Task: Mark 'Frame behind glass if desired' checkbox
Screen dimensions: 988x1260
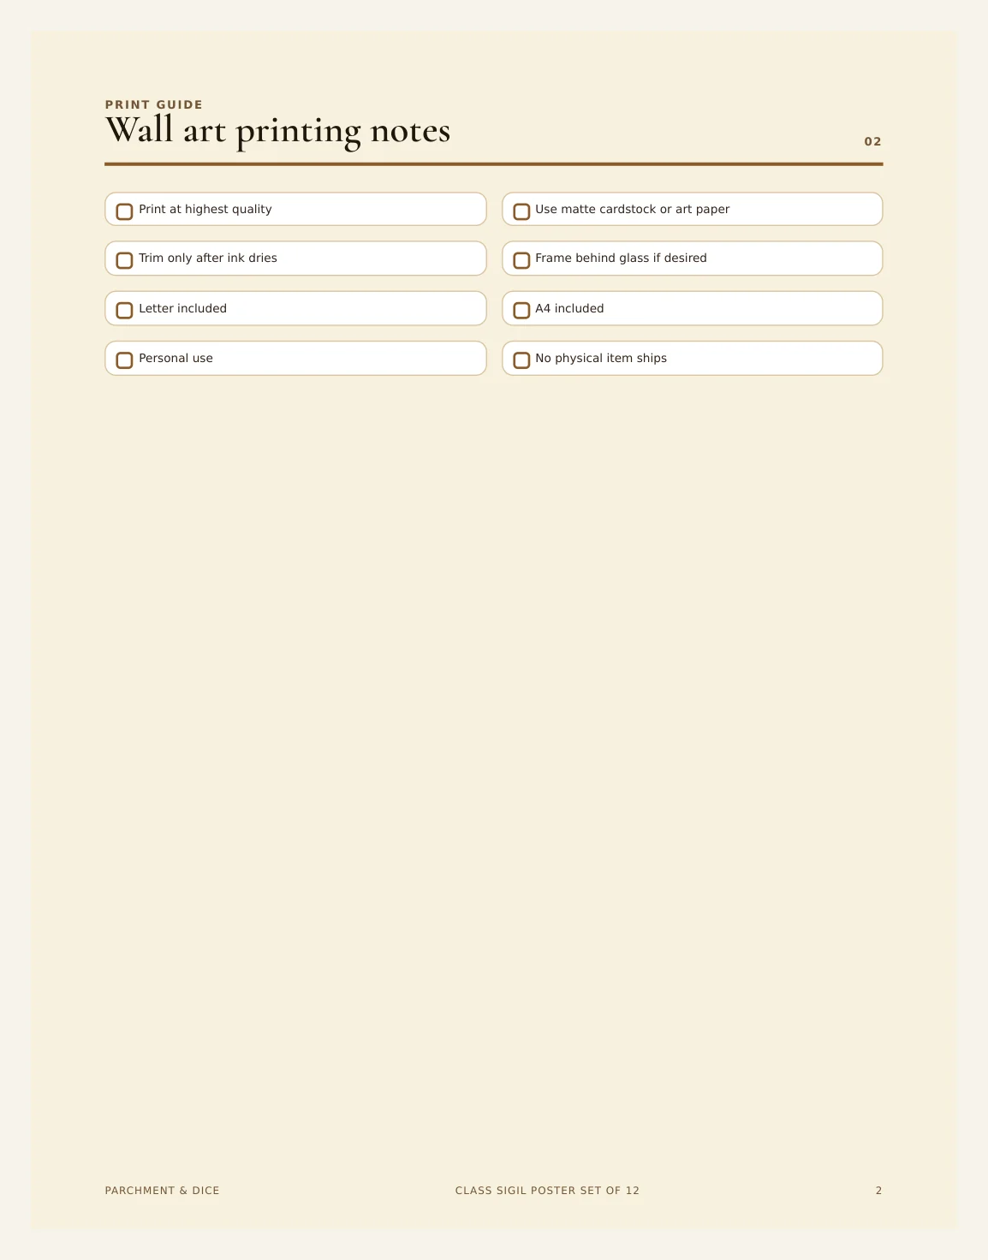Action: click(521, 260)
